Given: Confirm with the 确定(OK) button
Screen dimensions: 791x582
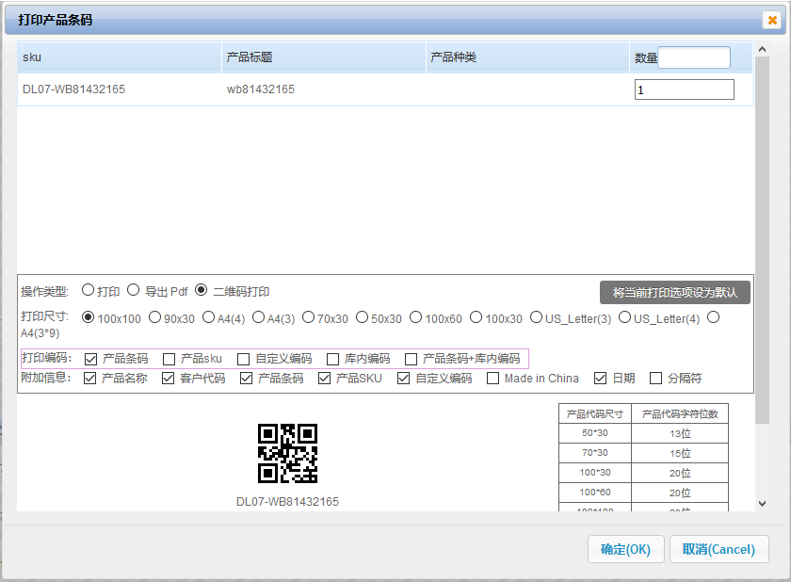Looking at the screenshot, I should [x=625, y=549].
